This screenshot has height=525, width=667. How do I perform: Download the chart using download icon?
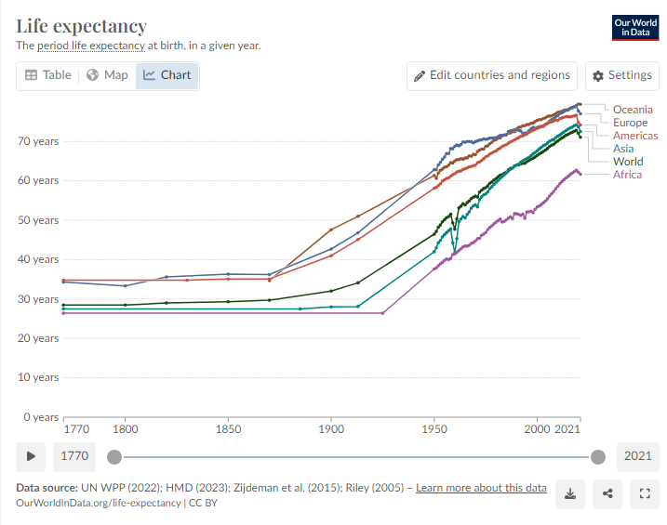click(570, 494)
